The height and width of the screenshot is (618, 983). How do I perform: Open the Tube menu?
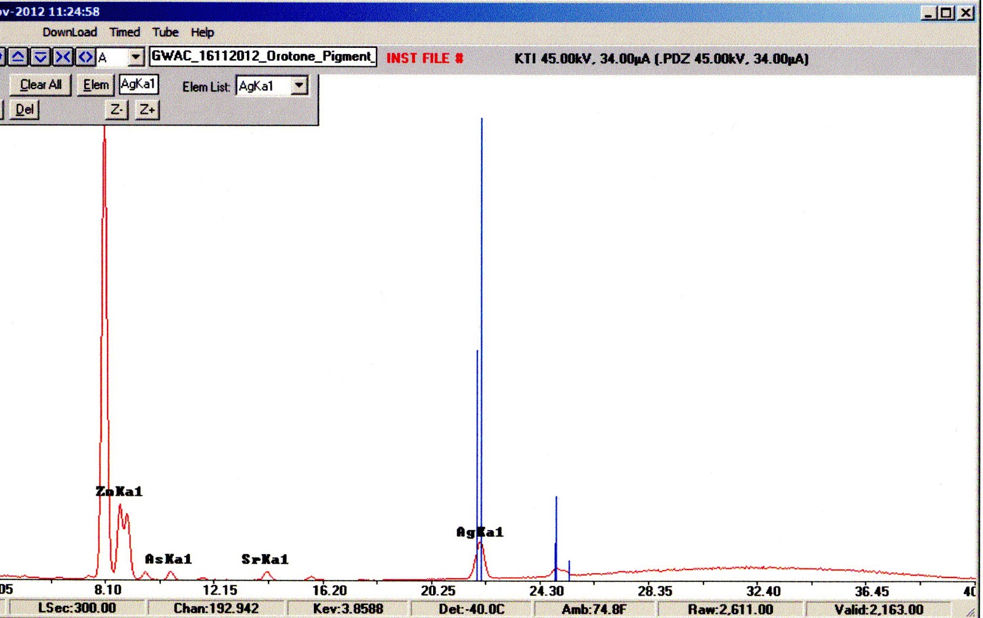tap(165, 32)
